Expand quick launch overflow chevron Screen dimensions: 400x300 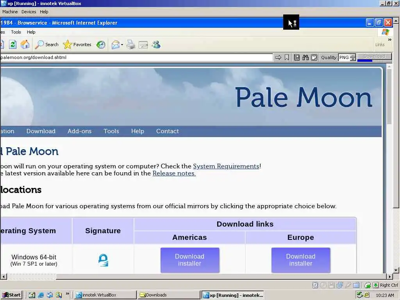pyautogui.click(x=67, y=294)
